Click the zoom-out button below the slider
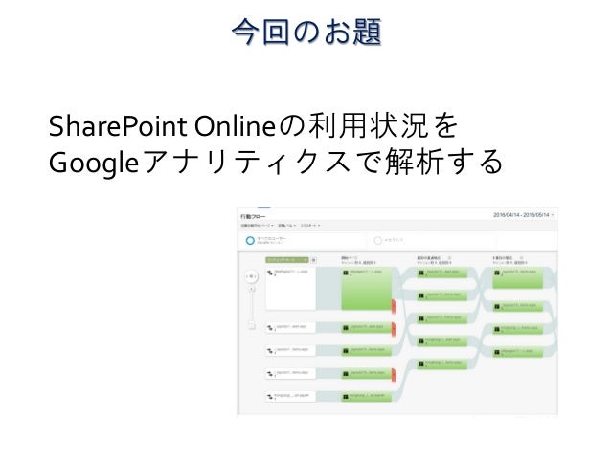 [x=251, y=326]
